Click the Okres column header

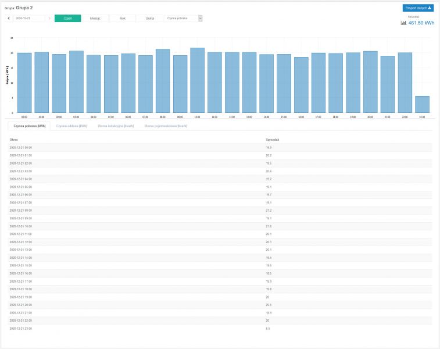(x=14, y=140)
